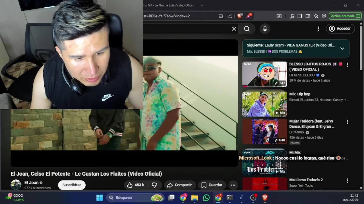Open the Brave Rewards triangle icon
The height and width of the screenshot is (204, 364).
click(x=249, y=16)
